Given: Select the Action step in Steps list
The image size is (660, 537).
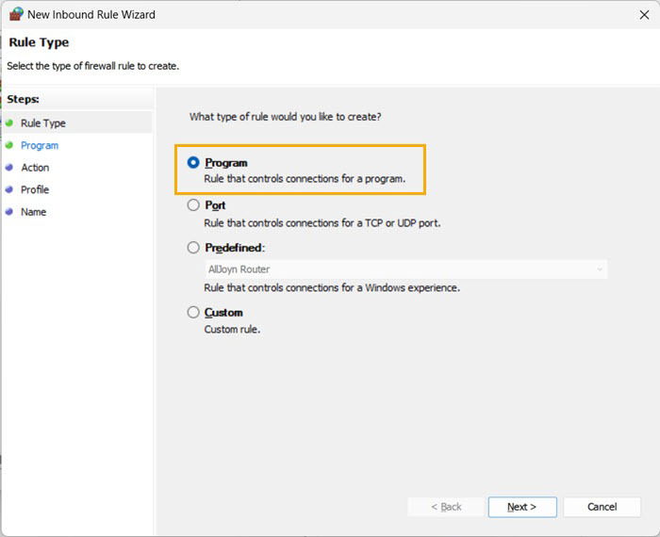Looking at the screenshot, I should [35, 168].
